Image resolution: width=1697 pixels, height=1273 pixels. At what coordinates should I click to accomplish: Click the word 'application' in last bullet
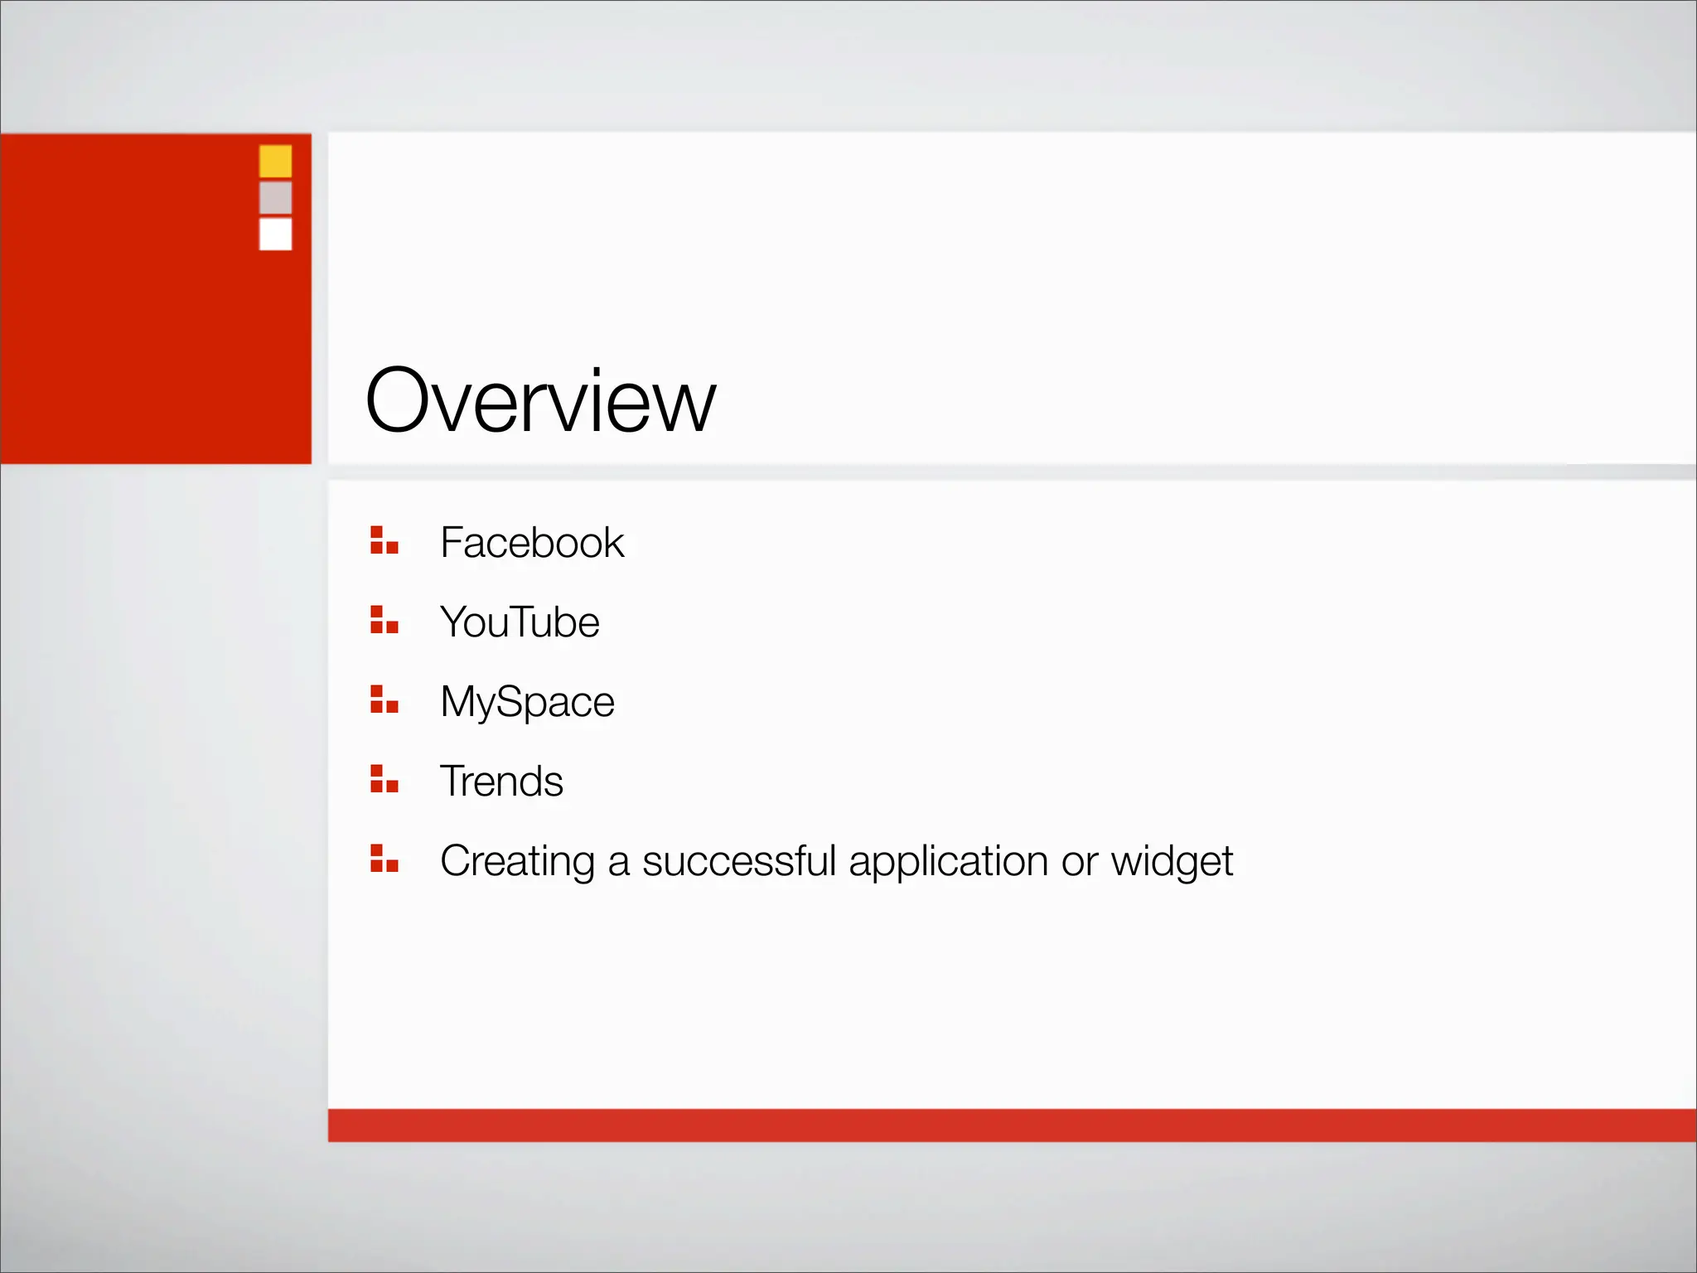948,861
